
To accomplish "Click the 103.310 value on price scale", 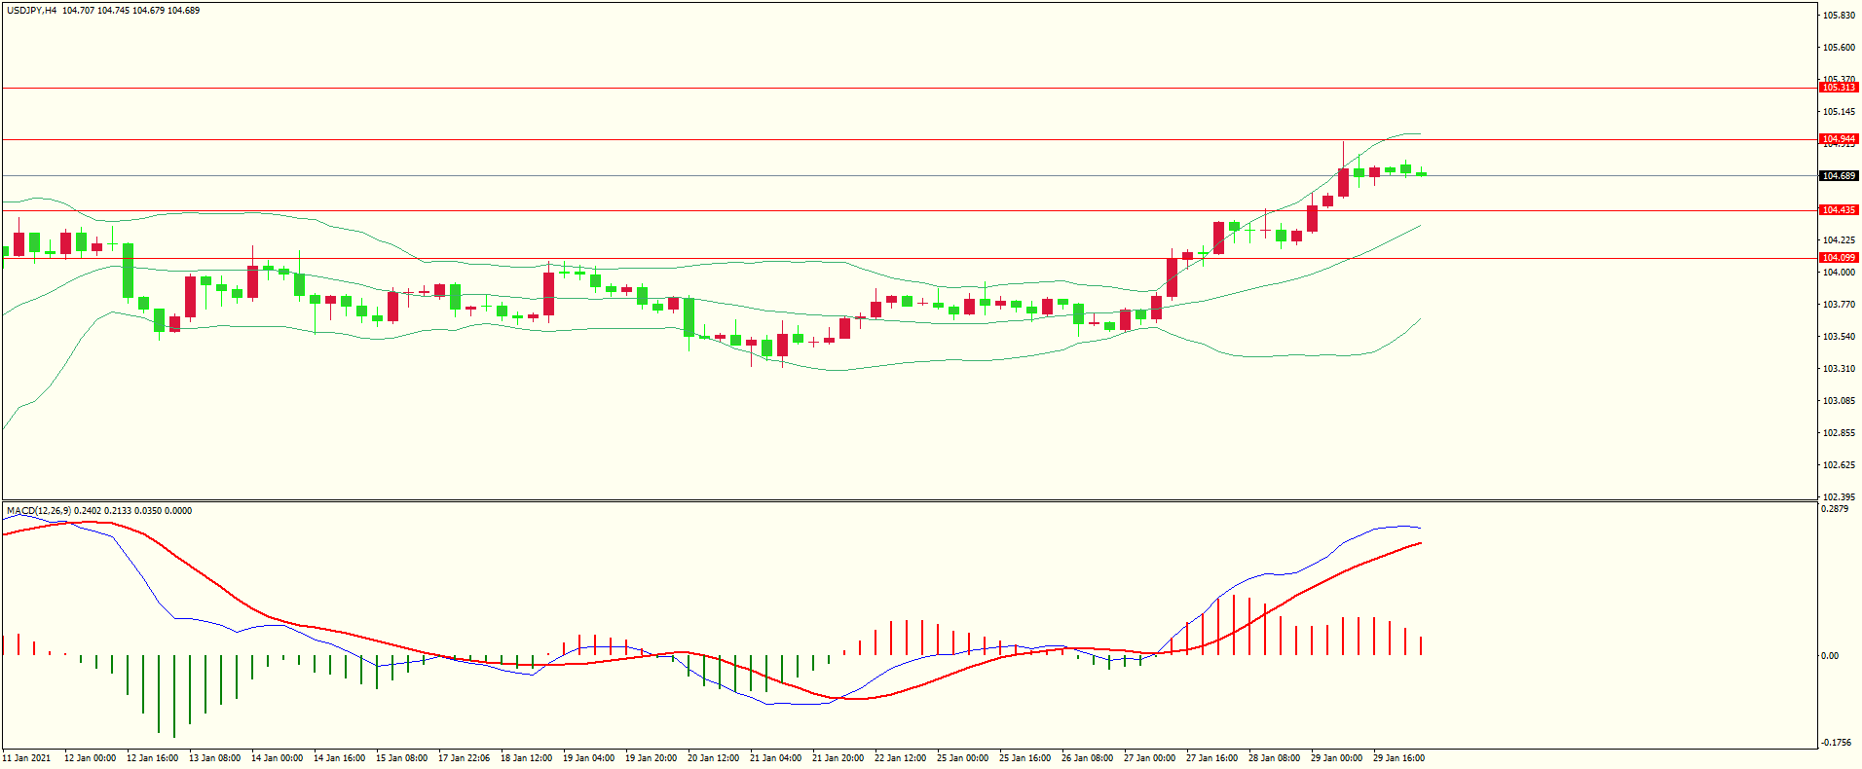I will [1839, 369].
